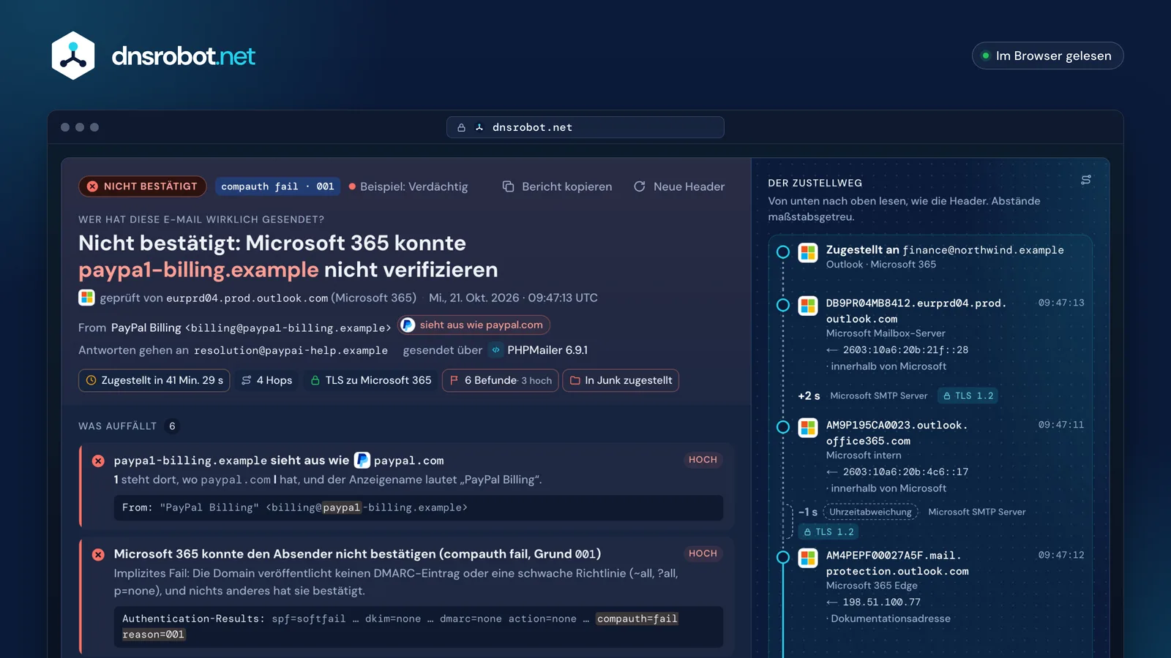Click the sieht aus wie paypal.com pill
1171x658 pixels.
474,325
